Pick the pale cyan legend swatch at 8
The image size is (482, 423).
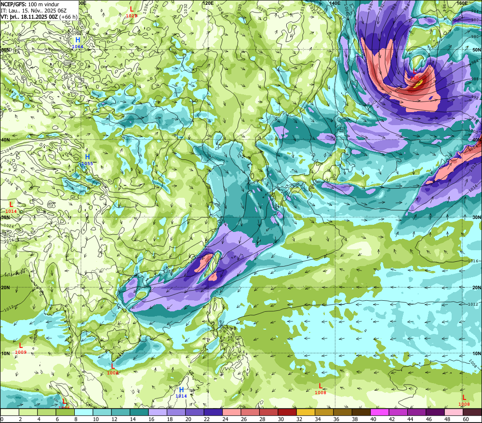(x=83, y=412)
